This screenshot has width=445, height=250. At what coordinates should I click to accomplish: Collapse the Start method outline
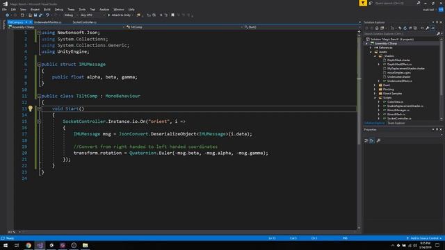39,109
